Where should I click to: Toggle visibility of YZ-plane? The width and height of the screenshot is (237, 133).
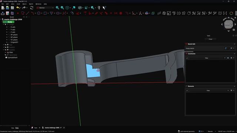tap(7, 40)
